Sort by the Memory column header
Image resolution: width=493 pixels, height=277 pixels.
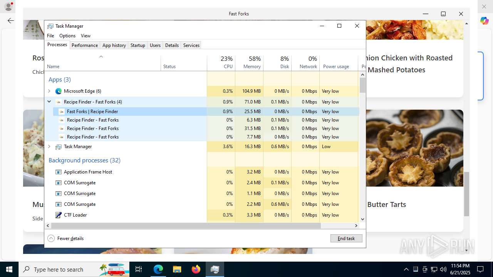249,63
